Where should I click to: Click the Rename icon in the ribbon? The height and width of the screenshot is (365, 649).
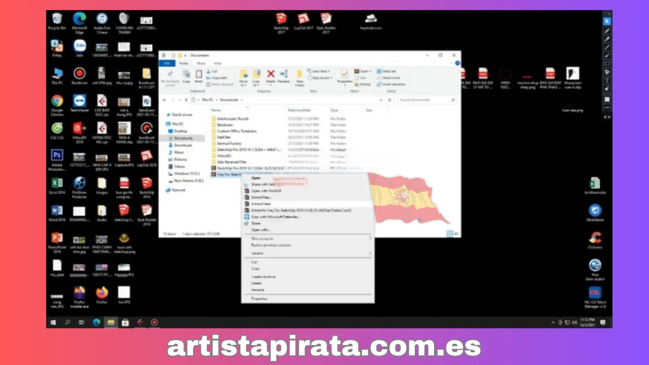click(x=283, y=77)
